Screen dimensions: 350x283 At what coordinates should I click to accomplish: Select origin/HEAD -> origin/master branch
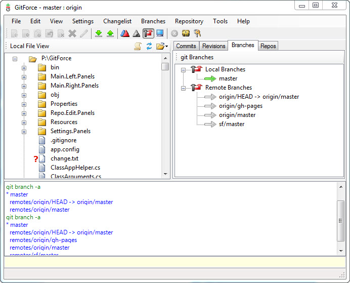click(259, 97)
